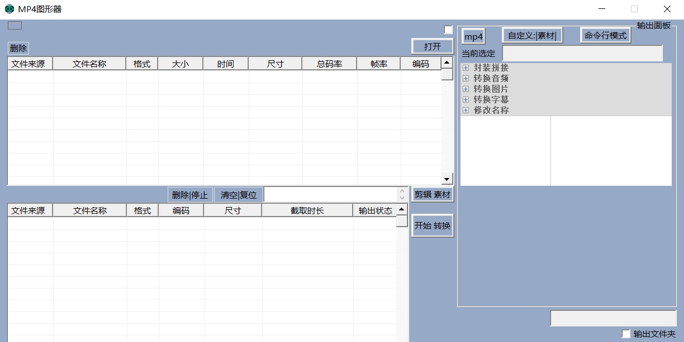
Task: Click the small rectangle icon at top-left
Action: pyautogui.click(x=15, y=25)
